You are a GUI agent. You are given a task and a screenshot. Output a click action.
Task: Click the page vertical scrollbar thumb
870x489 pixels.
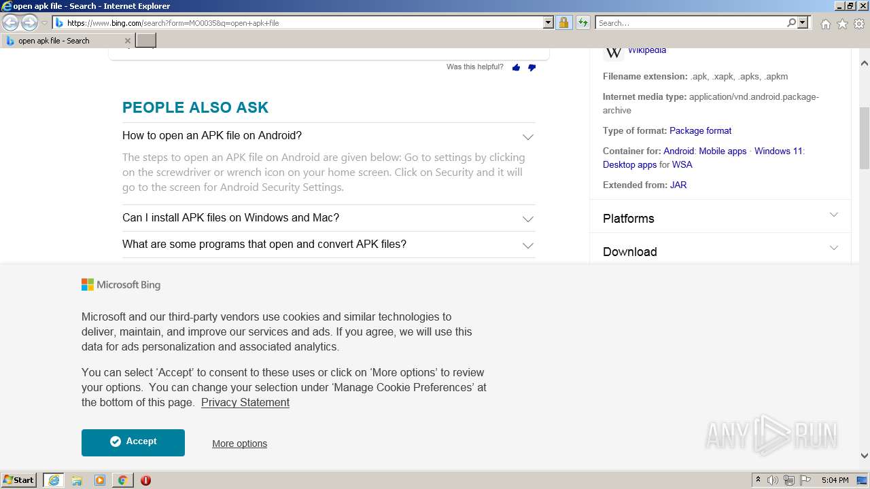point(865,138)
